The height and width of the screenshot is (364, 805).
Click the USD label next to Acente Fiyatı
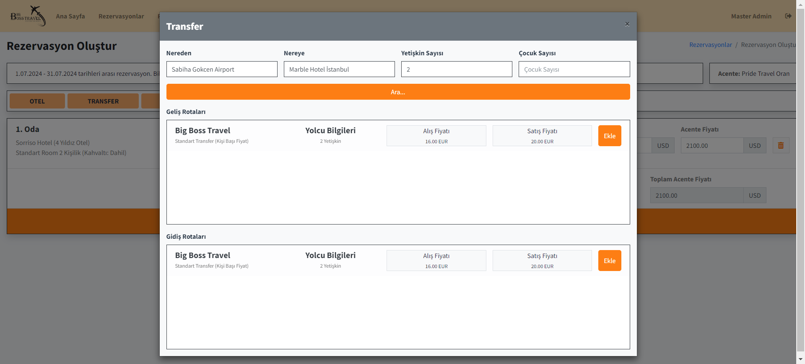[x=755, y=145]
